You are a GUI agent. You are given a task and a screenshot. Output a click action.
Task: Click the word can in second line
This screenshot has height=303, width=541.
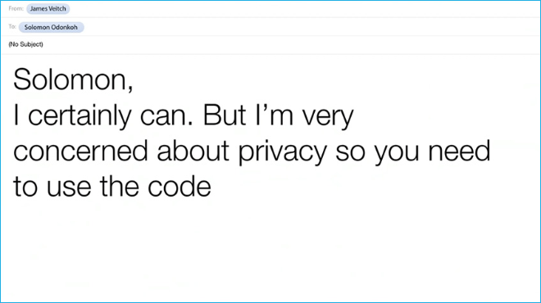click(x=161, y=118)
